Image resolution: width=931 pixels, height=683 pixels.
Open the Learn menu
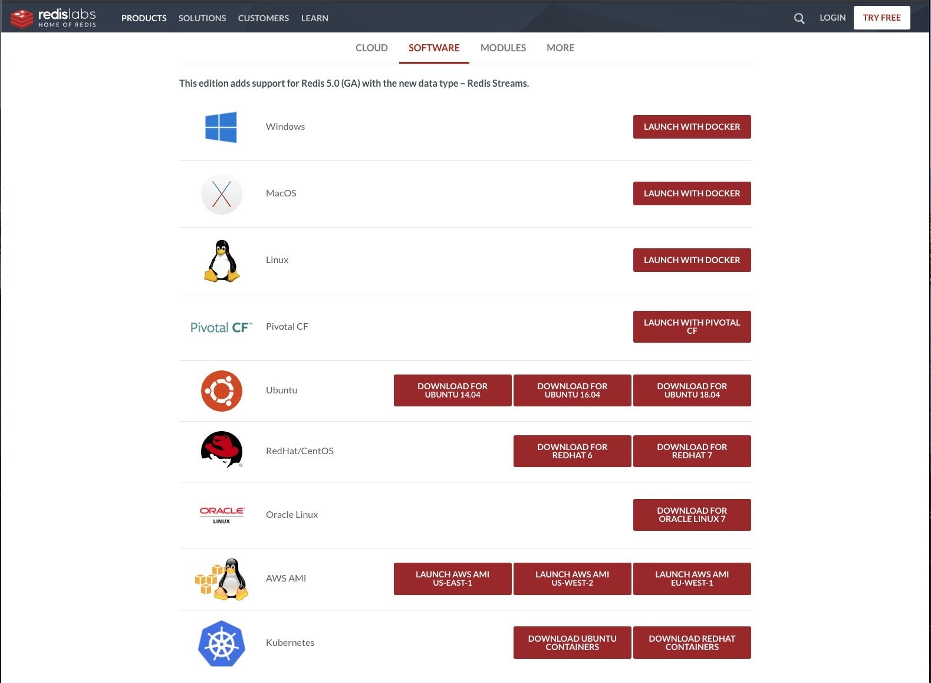tap(315, 18)
